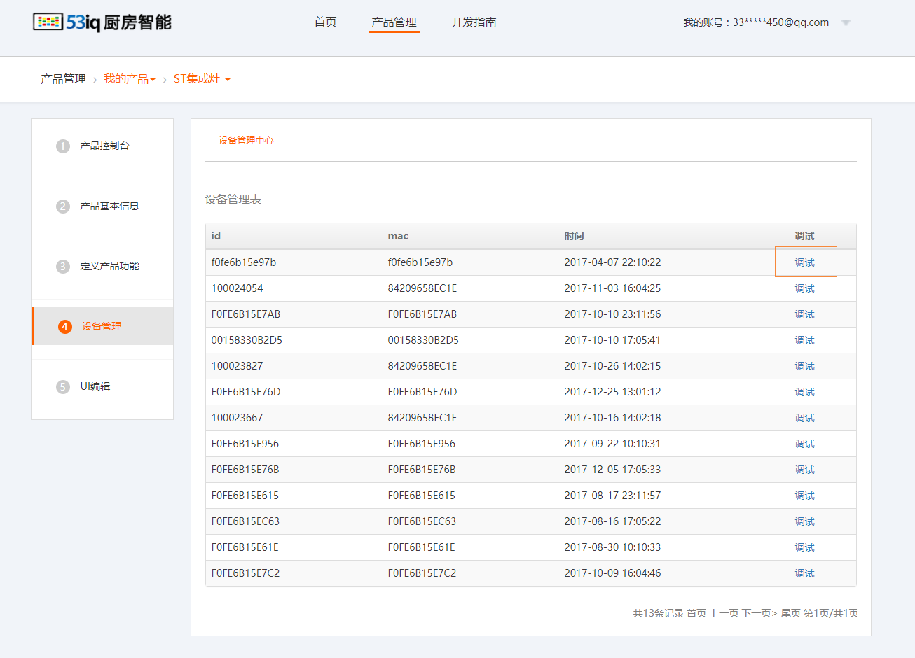
Task: Select 产品管理 in top navigation
Action: [394, 22]
